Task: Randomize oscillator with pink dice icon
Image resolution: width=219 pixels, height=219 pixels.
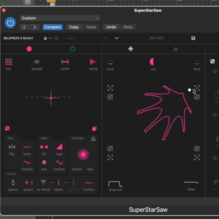Action: coord(7,128)
